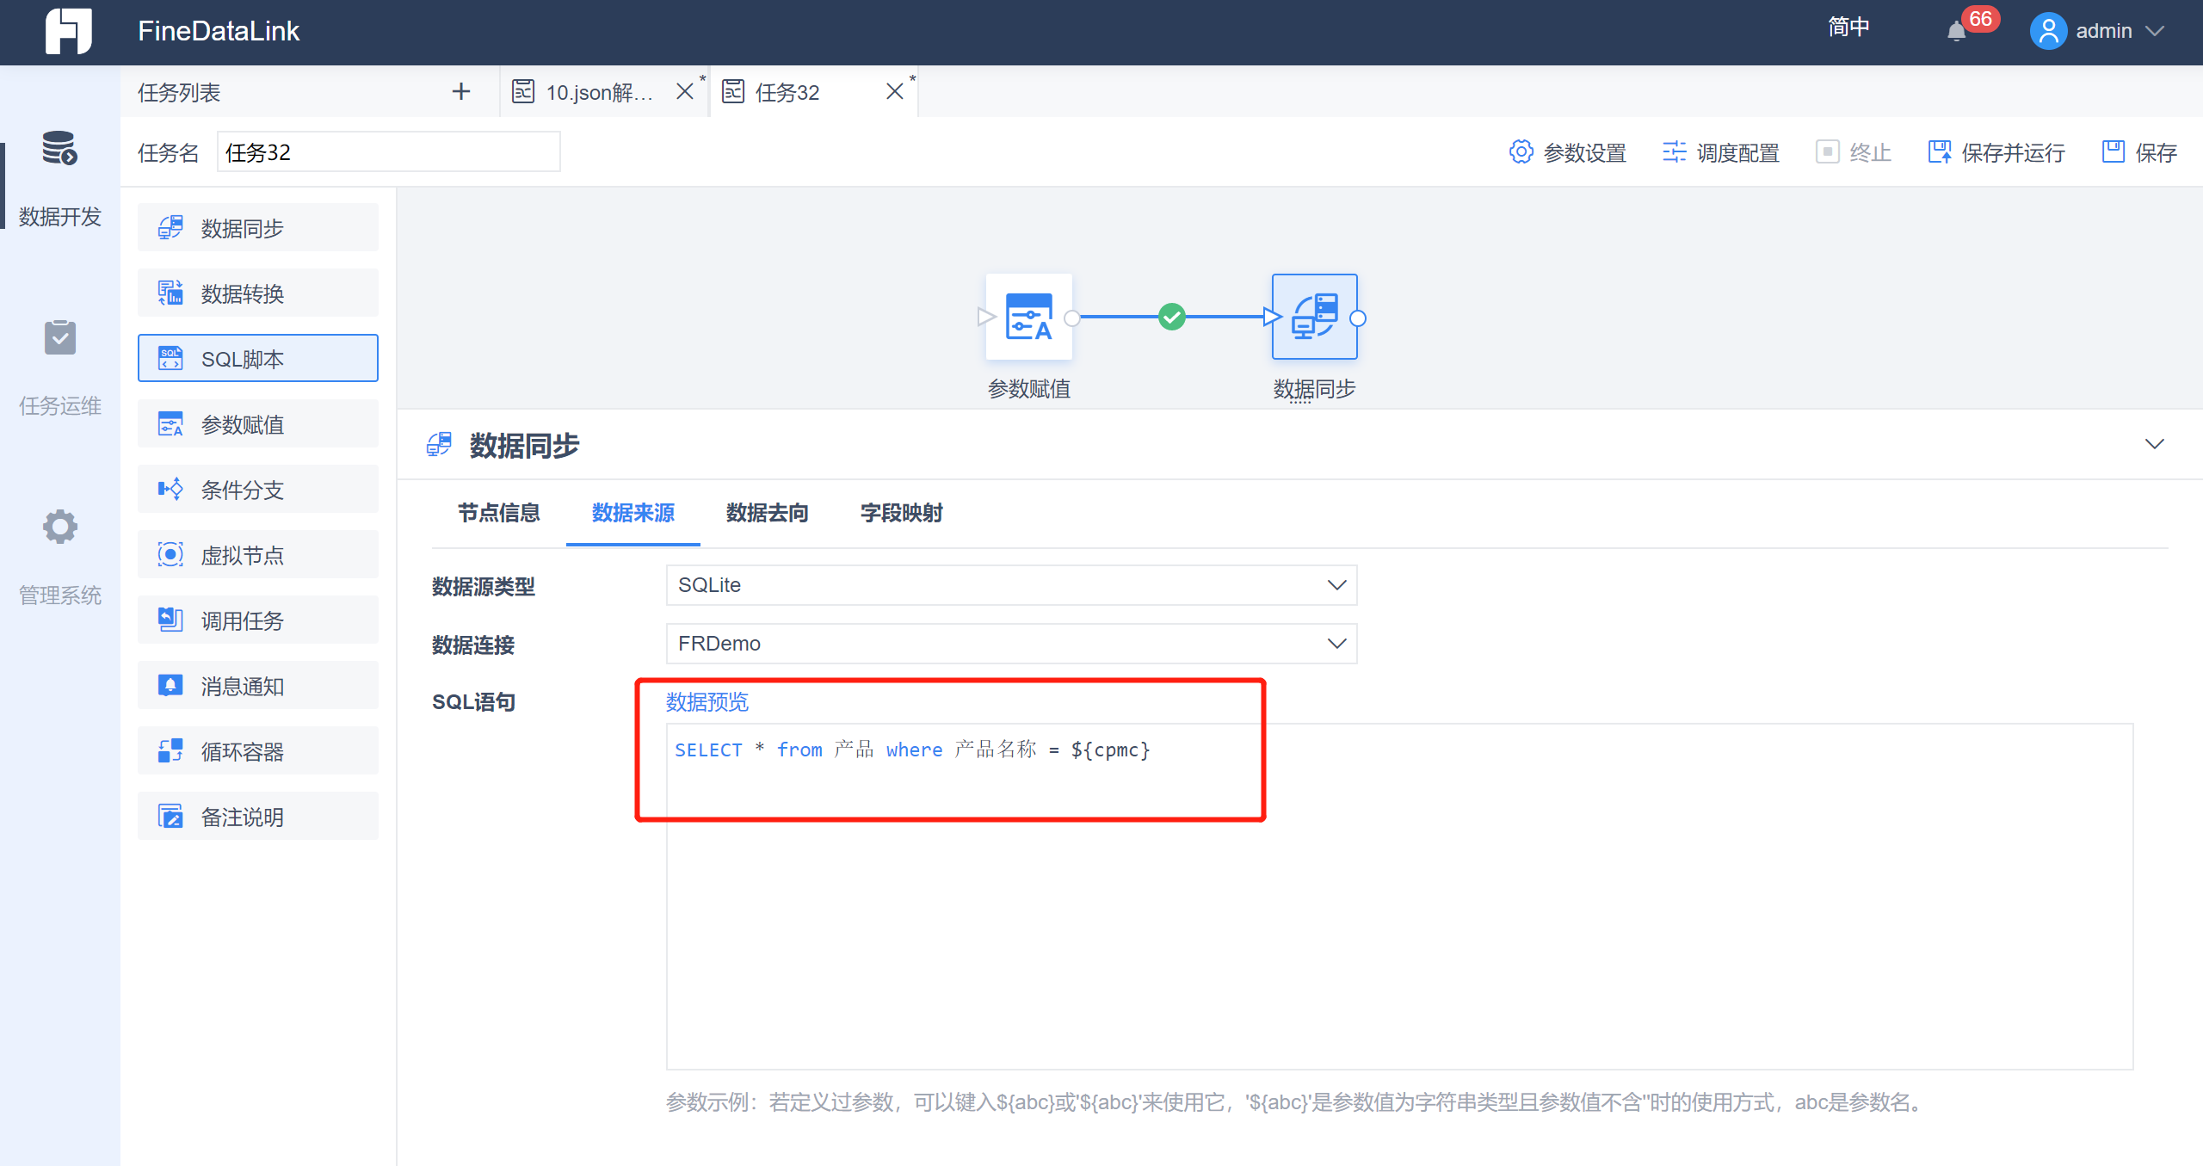The height and width of the screenshot is (1166, 2203).
Task: Click into the 任务名 input field
Action: point(388,152)
